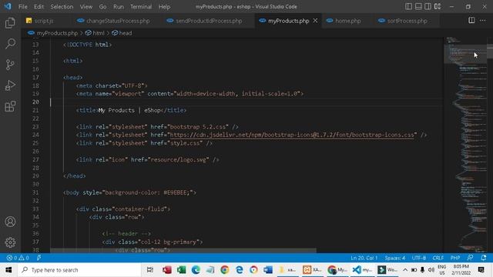Image resolution: width=493 pixels, height=277 pixels.
Task: Open Word from the taskbar
Action: (268, 270)
